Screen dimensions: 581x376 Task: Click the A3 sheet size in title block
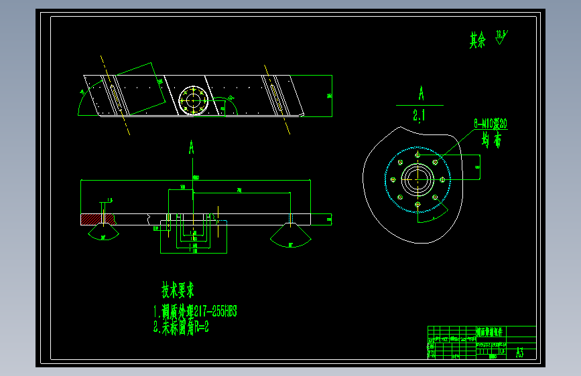pyautogui.click(x=520, y=353)
